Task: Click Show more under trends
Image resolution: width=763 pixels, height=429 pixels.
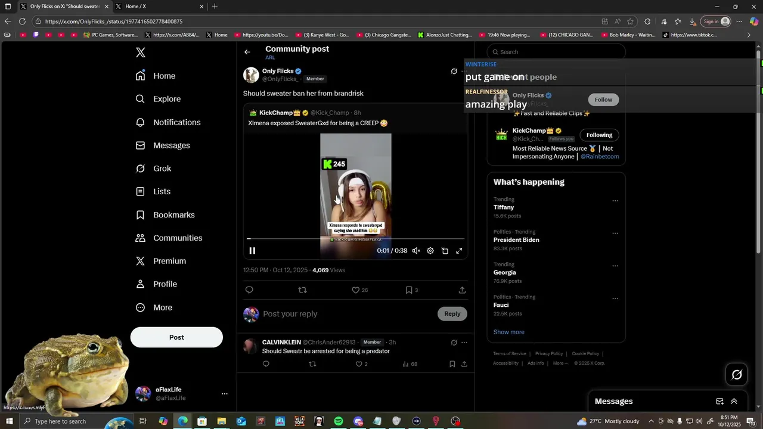Action: (508, 332)
